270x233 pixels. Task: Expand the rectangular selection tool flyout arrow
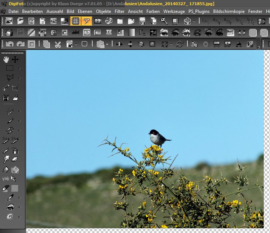20,68
